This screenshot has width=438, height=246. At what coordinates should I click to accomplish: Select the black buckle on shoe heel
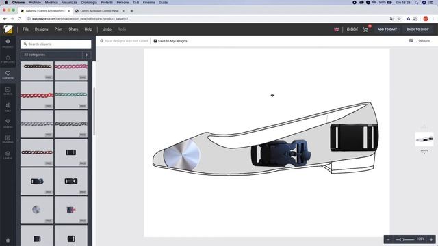tap(355, 138)
